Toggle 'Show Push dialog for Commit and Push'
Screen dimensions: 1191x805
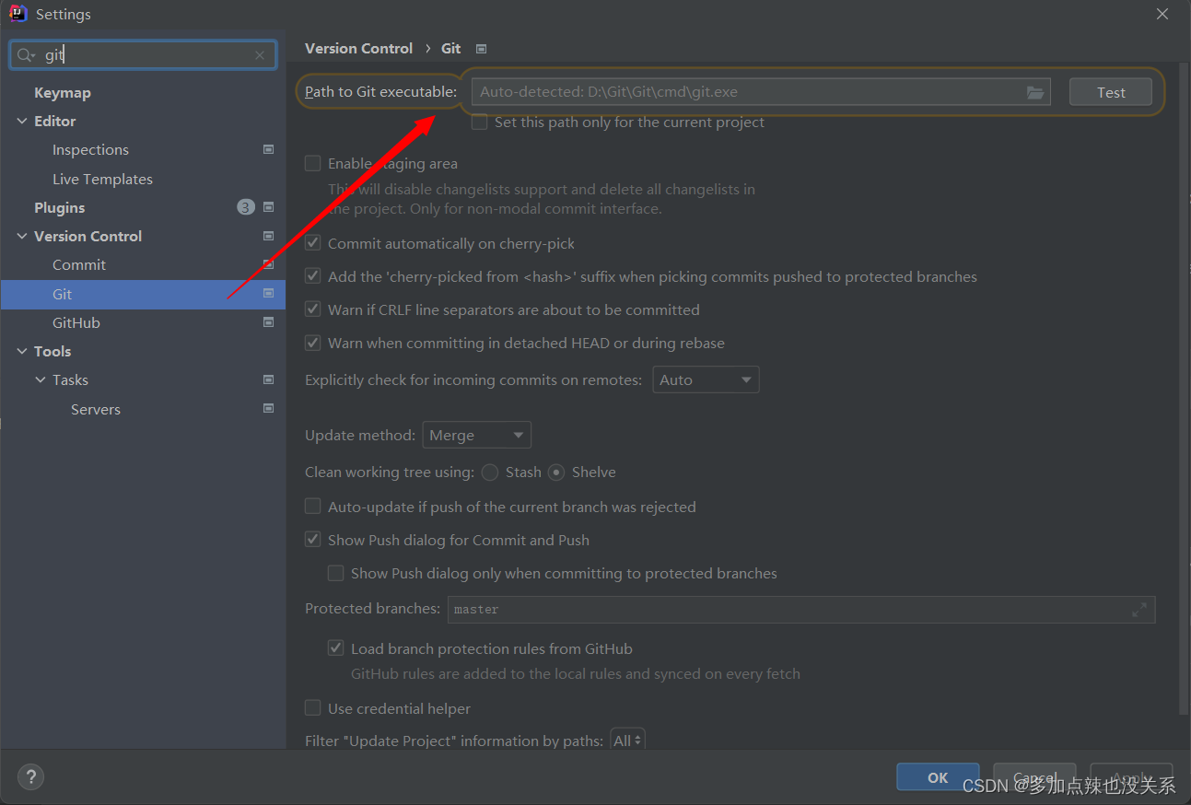(313, 540)
